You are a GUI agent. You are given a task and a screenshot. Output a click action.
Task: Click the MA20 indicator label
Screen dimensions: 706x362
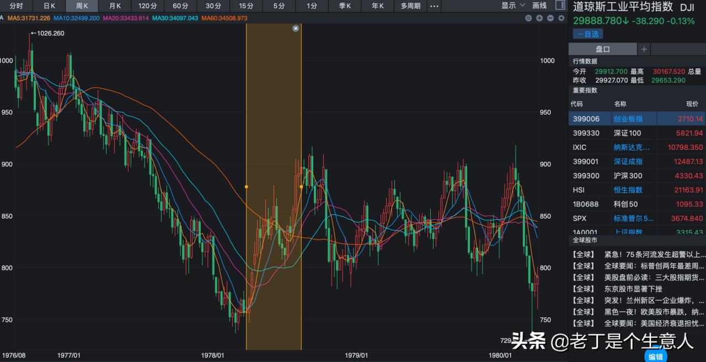click(126, 18)
